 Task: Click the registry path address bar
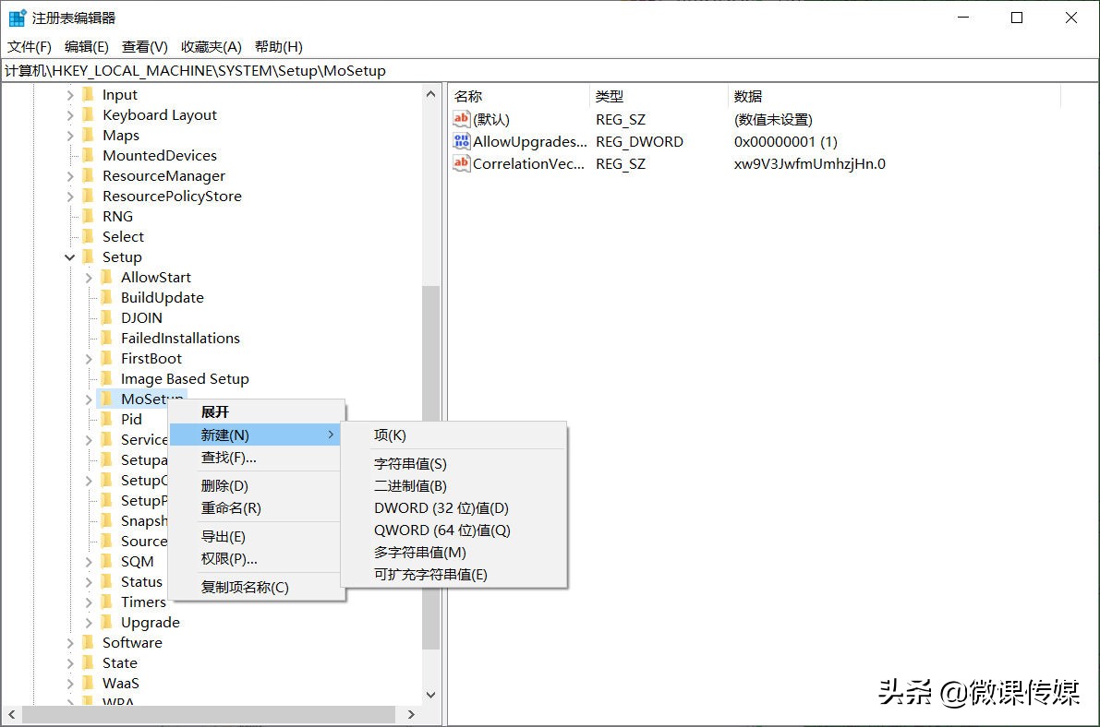click(554, 71)
